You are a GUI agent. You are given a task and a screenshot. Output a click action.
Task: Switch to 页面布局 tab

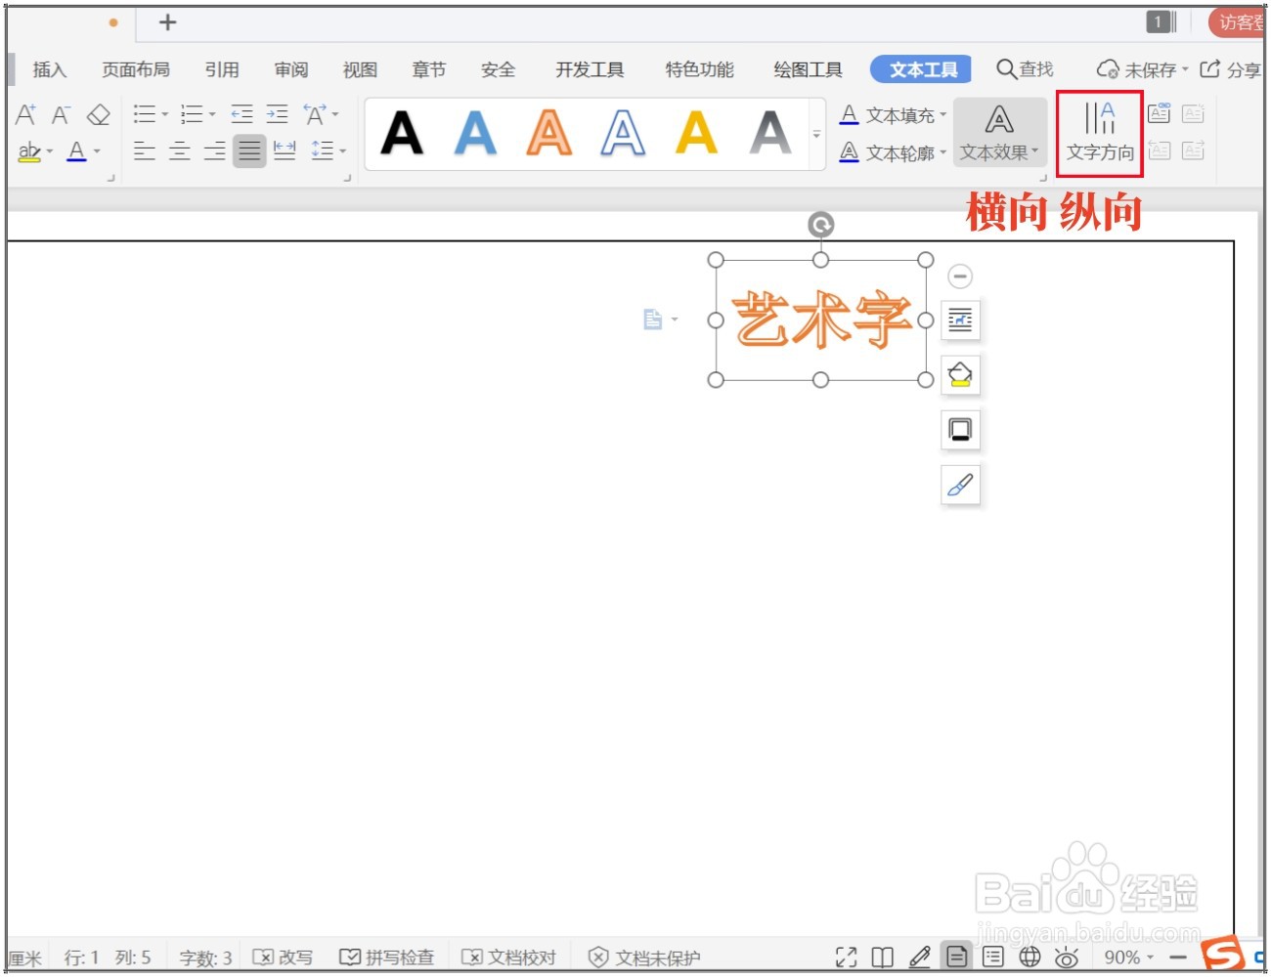click(136, 69)
